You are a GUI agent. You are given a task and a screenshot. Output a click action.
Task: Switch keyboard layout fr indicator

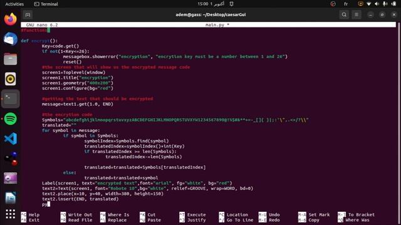(346, 4)
